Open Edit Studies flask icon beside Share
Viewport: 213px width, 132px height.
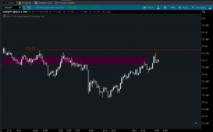(x=158, y=8)
